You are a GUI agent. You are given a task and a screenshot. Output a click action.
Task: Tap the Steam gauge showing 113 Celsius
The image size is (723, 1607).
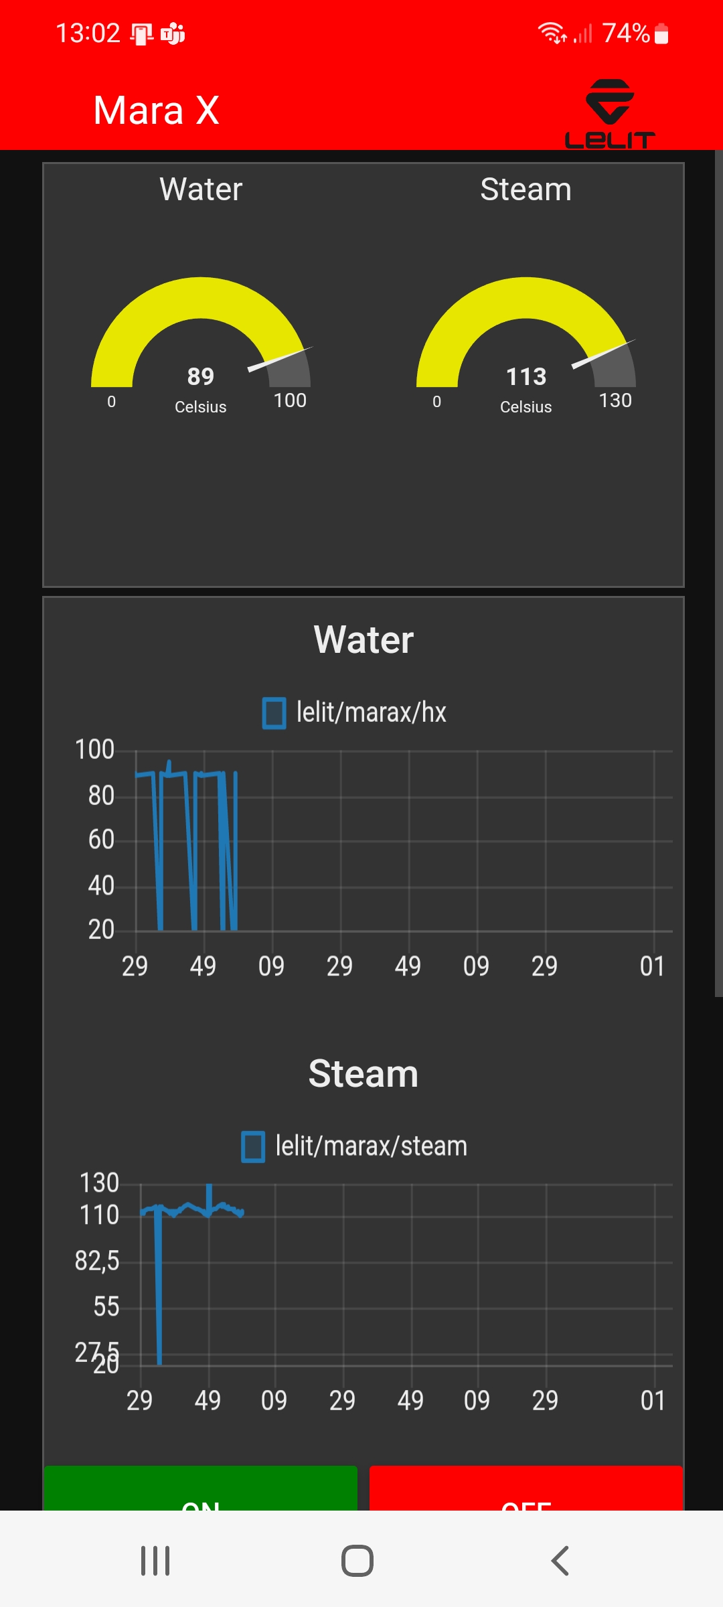click(x=526, y=341)
